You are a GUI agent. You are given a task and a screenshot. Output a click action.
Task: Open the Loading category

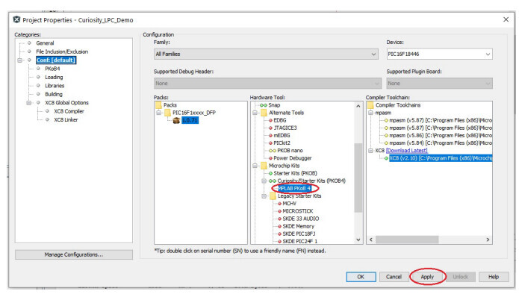(x=54, y=77)
